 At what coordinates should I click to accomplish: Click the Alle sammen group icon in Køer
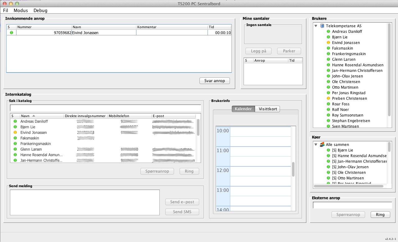pos(323,144)
